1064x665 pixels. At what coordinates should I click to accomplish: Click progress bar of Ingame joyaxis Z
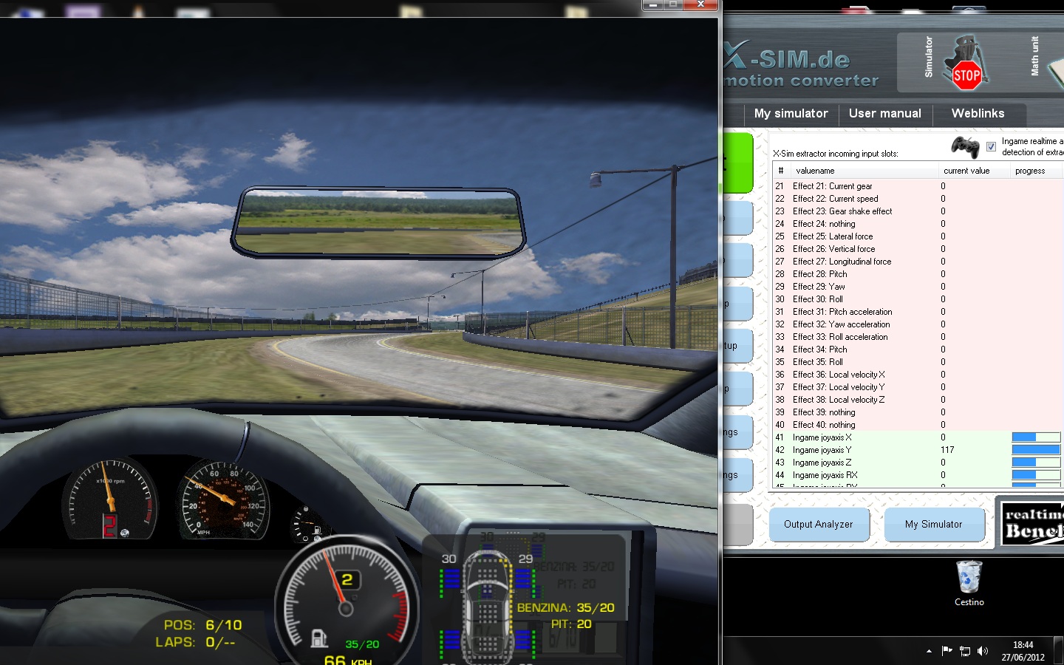pyautogui.click(x=1036, y=463)
